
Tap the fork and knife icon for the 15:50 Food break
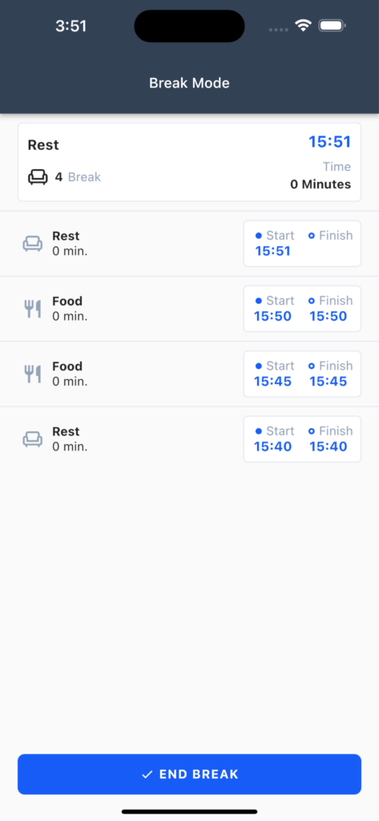point(33,309)
